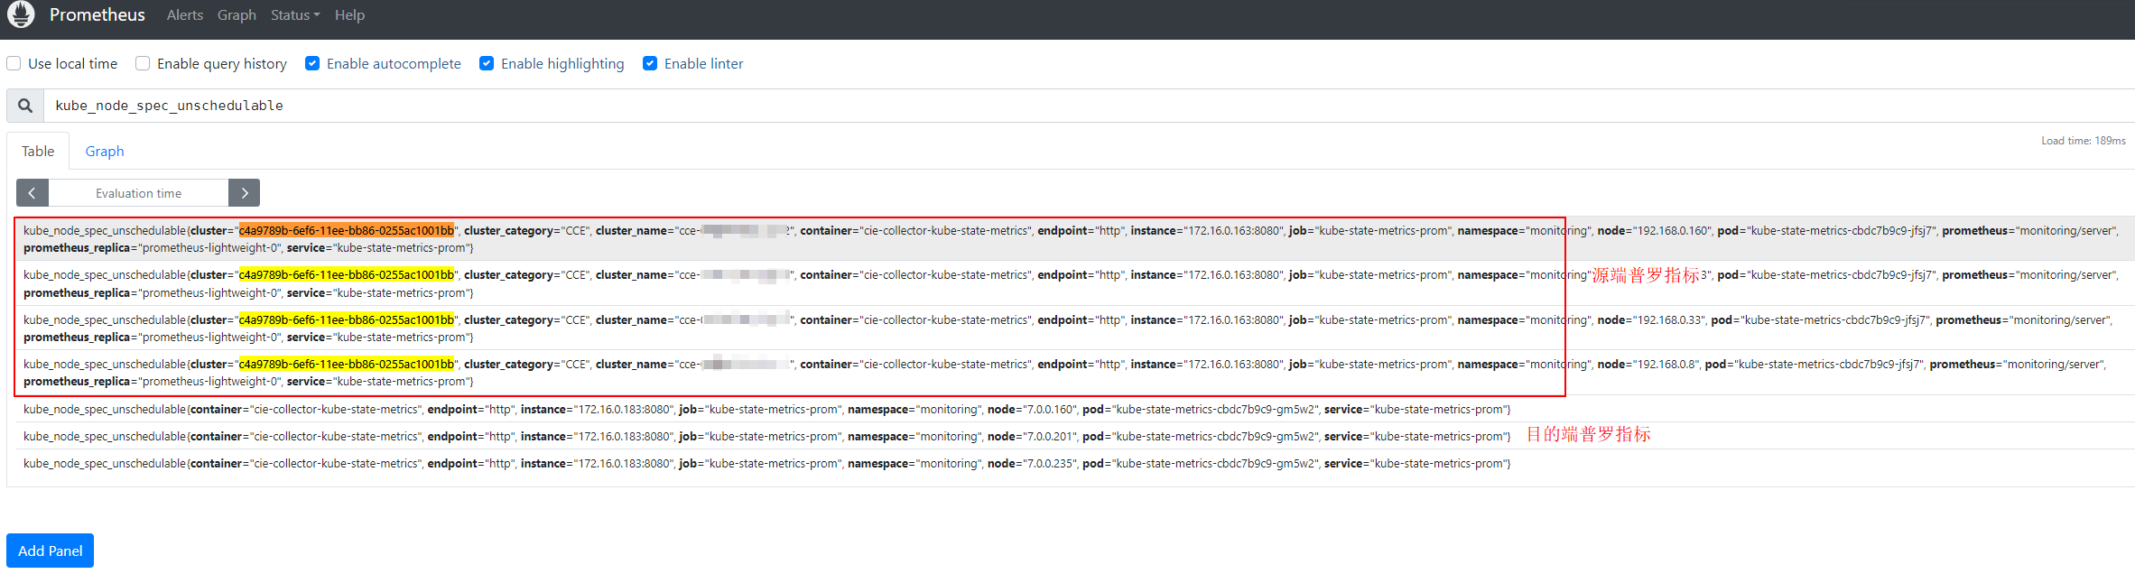The image size is (2135, 583).
Task: Toggle the Use local time checkbox
Action: (x=14, y=63)
